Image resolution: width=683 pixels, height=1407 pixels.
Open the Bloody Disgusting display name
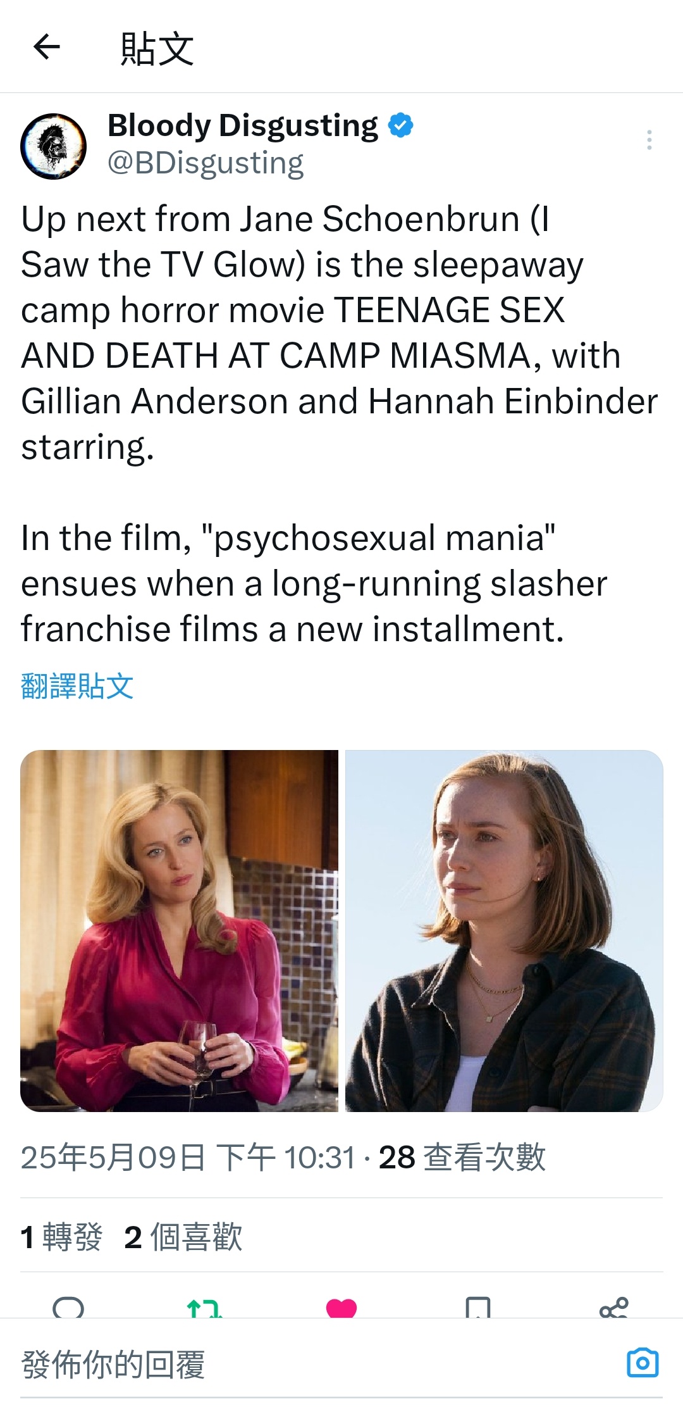tap(243, 125)
